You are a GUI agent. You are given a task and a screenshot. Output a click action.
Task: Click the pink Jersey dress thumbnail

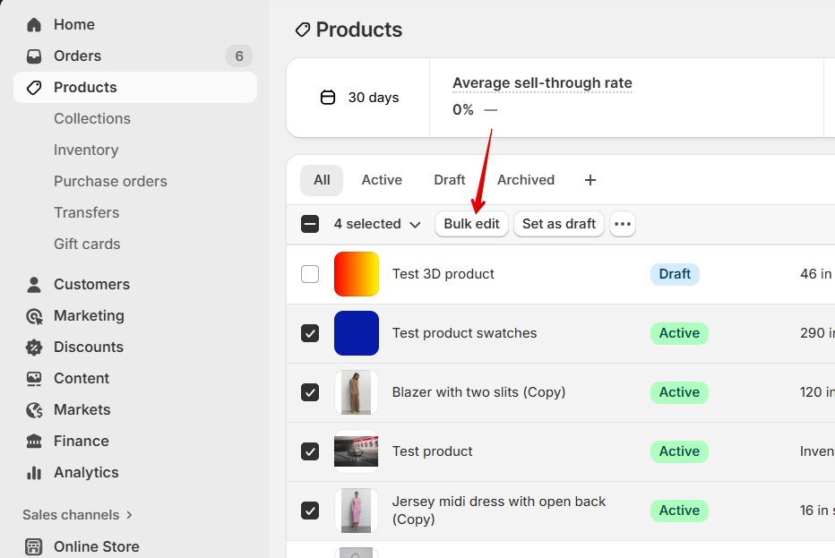click(357, 511)
